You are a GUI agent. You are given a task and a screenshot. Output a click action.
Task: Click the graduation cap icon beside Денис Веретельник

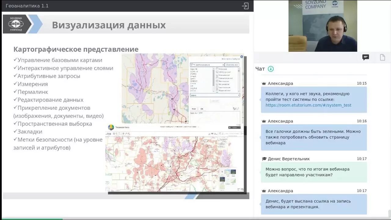point(264,159)
